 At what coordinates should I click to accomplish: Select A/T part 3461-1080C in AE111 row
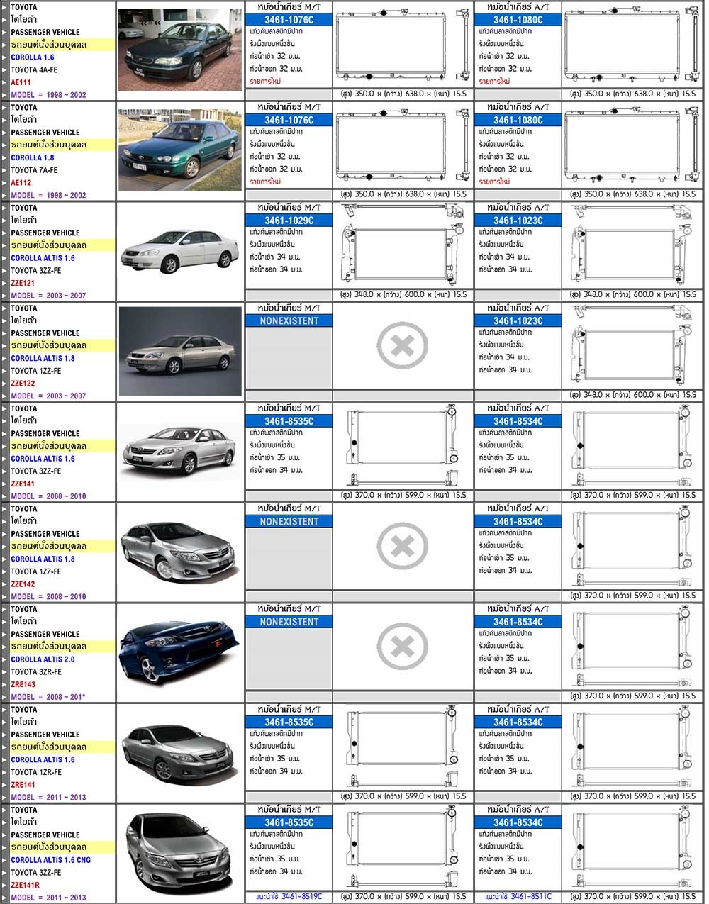[x=518, y=20]
